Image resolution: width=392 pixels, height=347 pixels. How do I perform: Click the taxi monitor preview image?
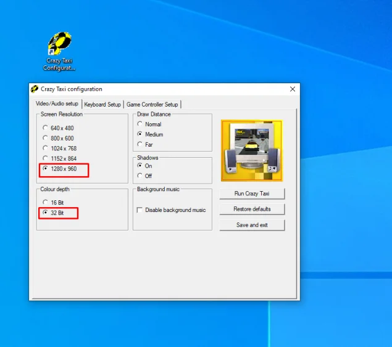(x=252, y=150)
